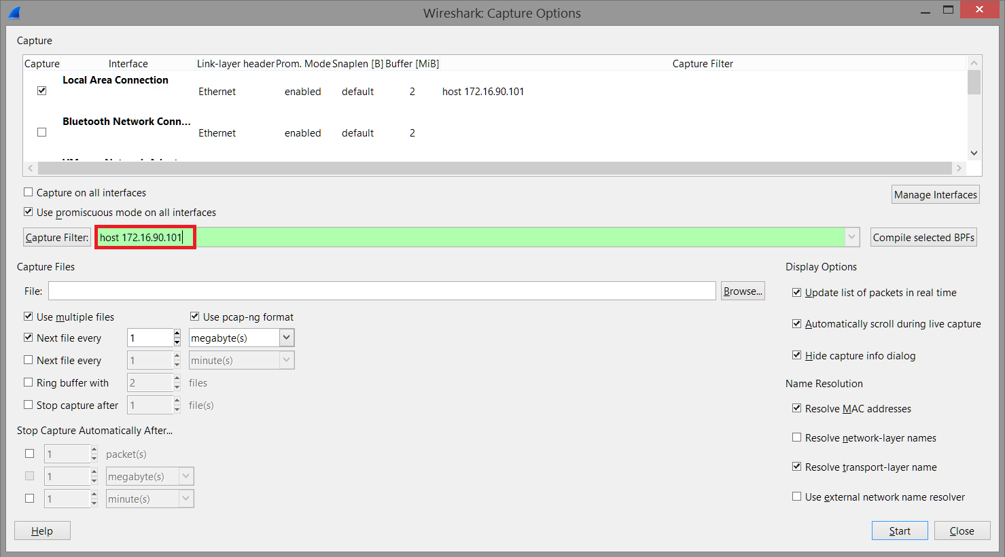This screenshot has height=557, width=1005.
Task: Click the Buffer [MiB] column header
Action: pos(412,63)
